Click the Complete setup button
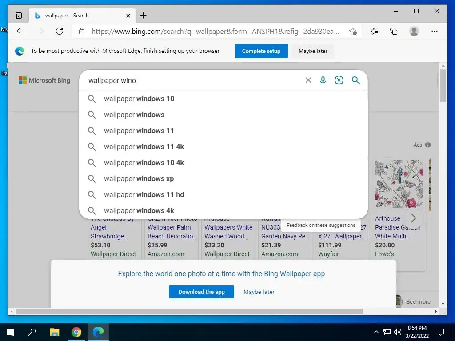455x341 pixels. pyautogui.click(x=261, y=51)
